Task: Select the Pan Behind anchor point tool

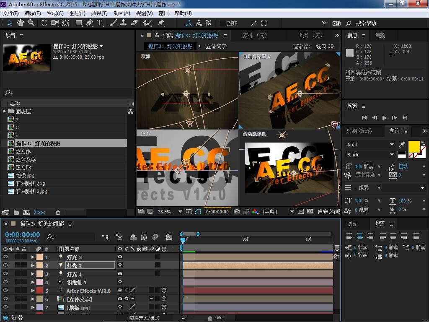Action: 65,23
